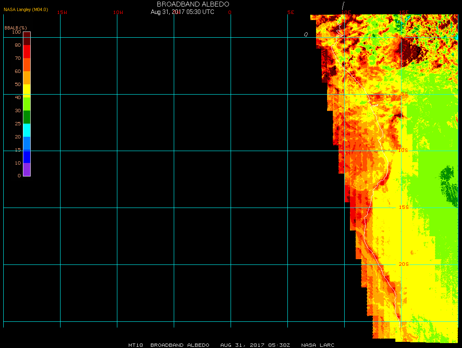The width and height of the screenshot is (462, 348).
Task: Select the bright red 70-80% legend swatch
Action: point(27,52)
